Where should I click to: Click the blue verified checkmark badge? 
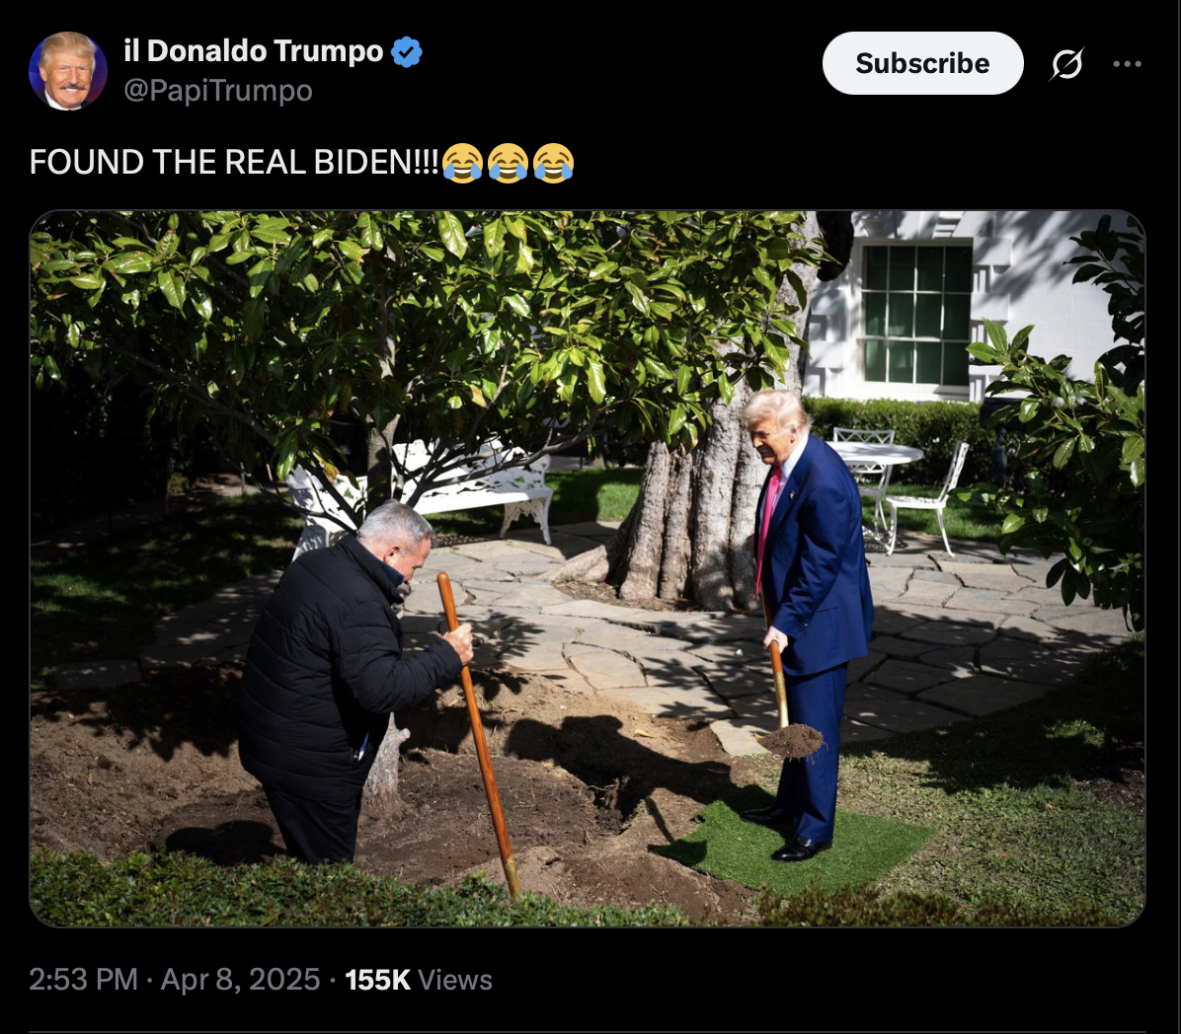click(x=407, y=52)
